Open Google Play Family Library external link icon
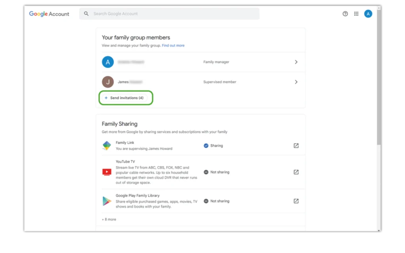Screen dimensions: 405x253 [x=296, y=201]
